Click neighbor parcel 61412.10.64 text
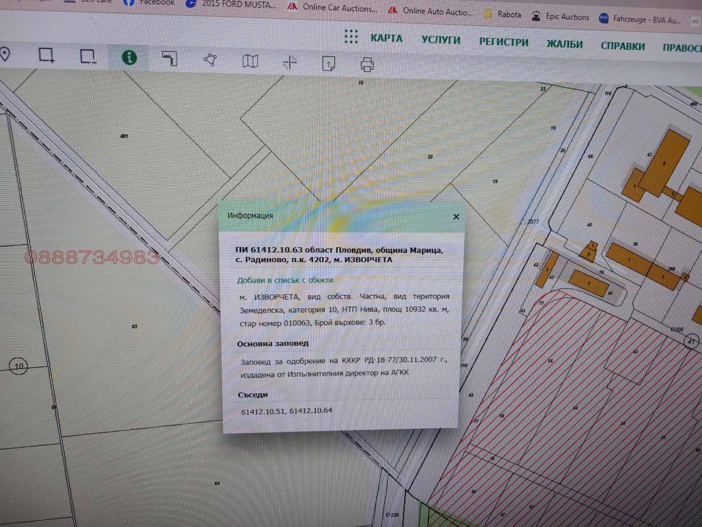The height and width of the screenshot is (527, 702). (x=311, y=411)
